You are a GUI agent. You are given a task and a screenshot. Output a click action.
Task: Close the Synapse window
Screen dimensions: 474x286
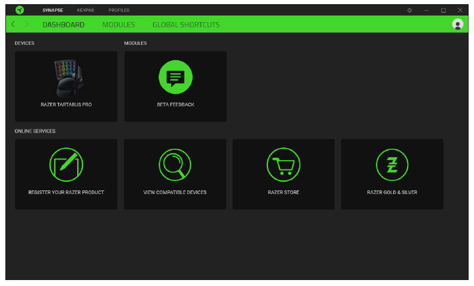coord(460,10)
